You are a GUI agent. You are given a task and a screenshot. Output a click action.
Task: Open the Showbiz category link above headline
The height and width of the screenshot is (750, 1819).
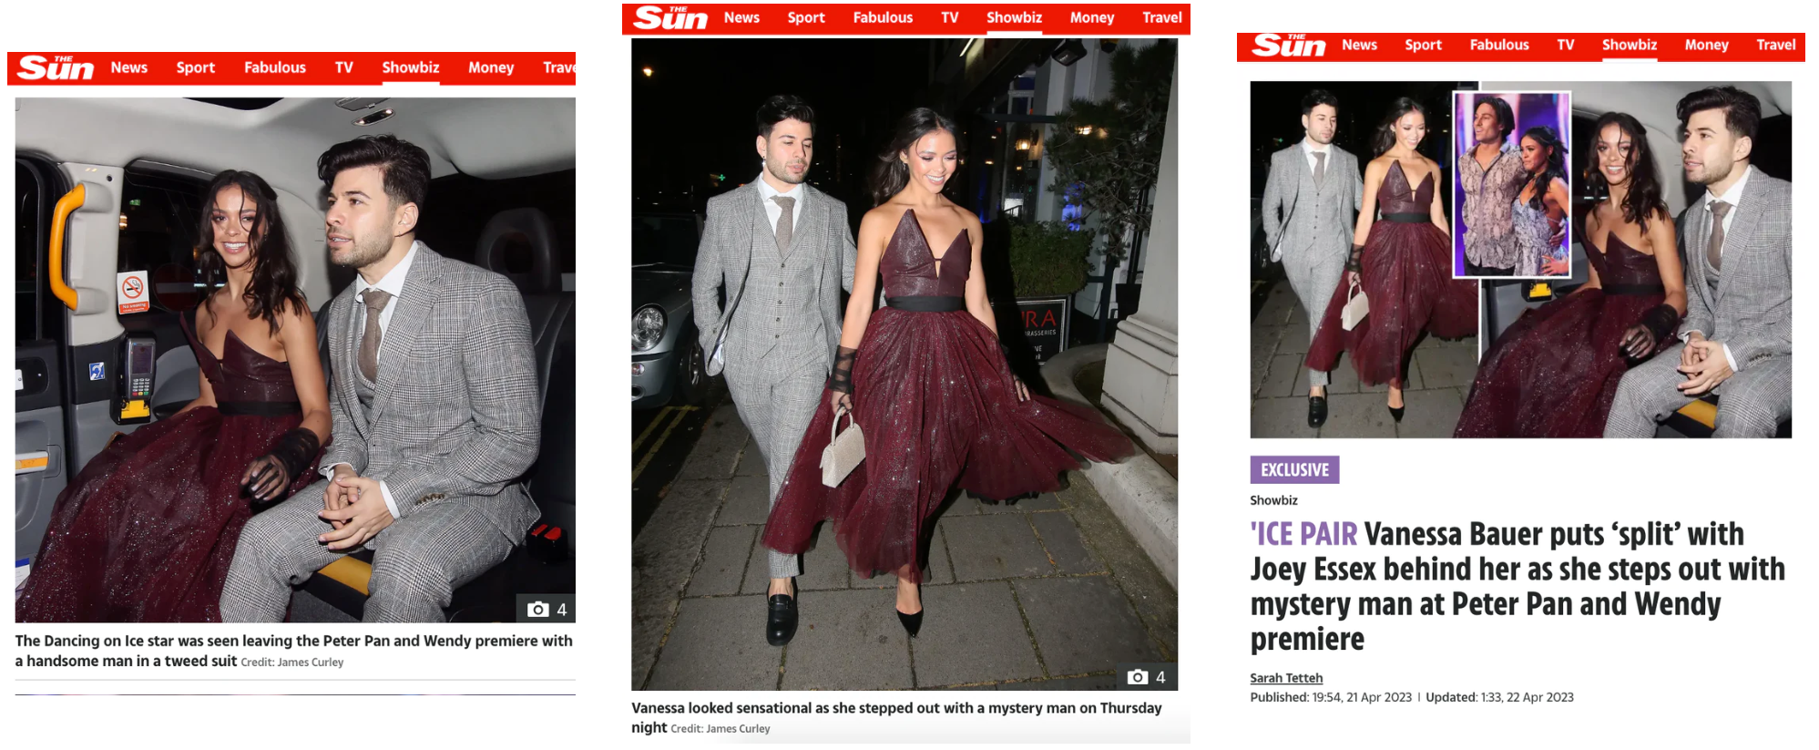[x=1273, y=500]
